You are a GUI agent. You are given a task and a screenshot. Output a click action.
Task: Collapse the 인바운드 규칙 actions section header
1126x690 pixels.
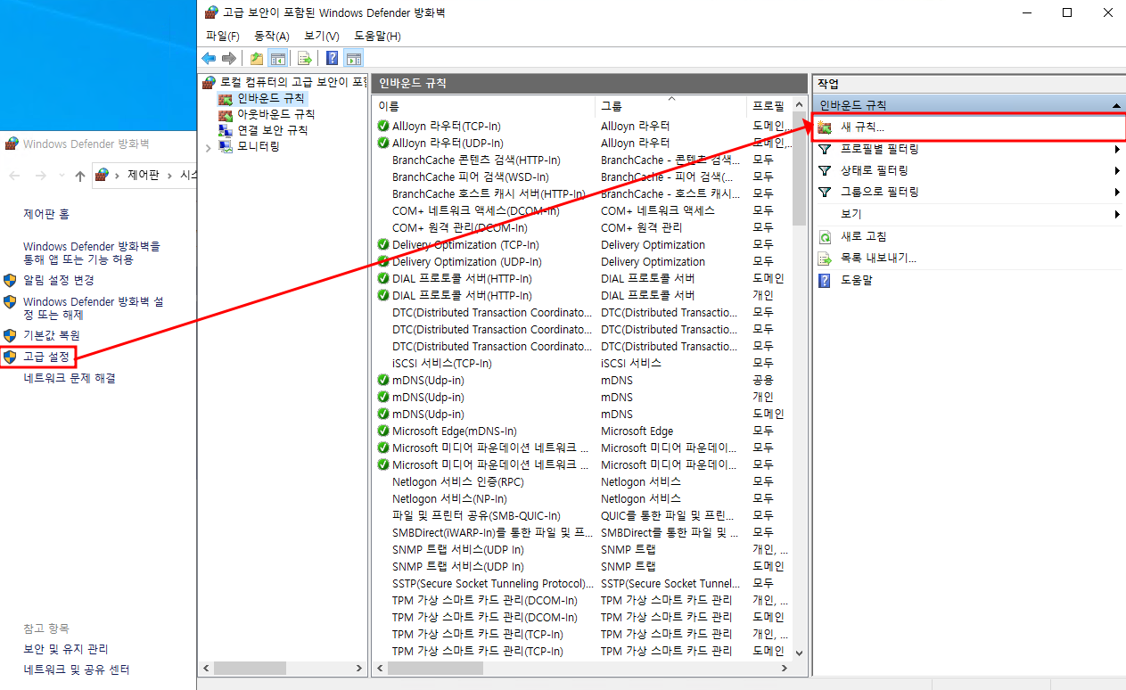point(1117,105)
